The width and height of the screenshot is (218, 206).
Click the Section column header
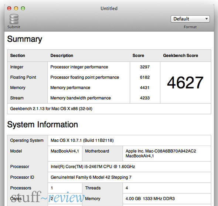coord(17,56)
